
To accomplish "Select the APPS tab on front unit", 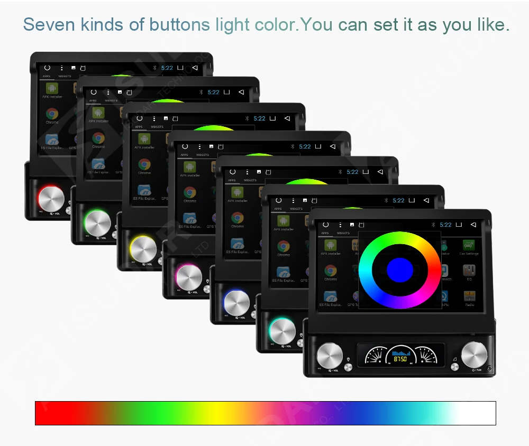I will (325, 233).
